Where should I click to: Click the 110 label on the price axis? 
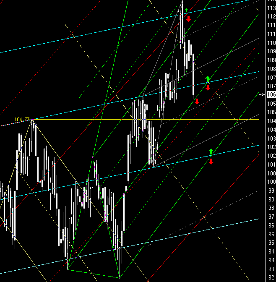(x=272, y=43)
